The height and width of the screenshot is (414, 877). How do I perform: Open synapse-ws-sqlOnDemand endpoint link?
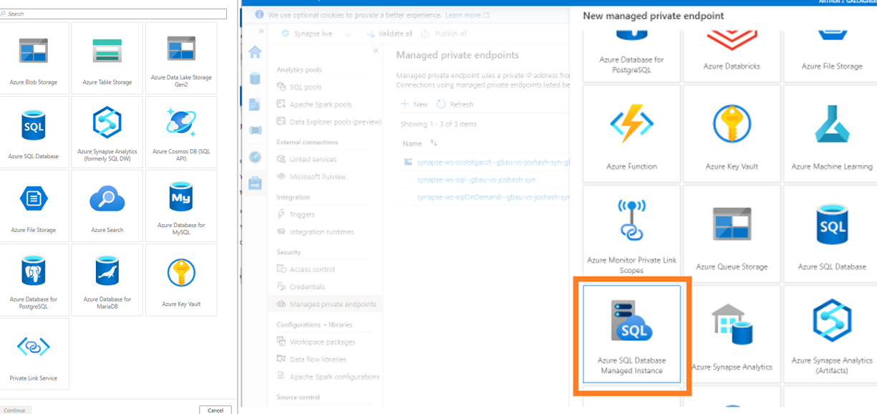pos(493,197)
